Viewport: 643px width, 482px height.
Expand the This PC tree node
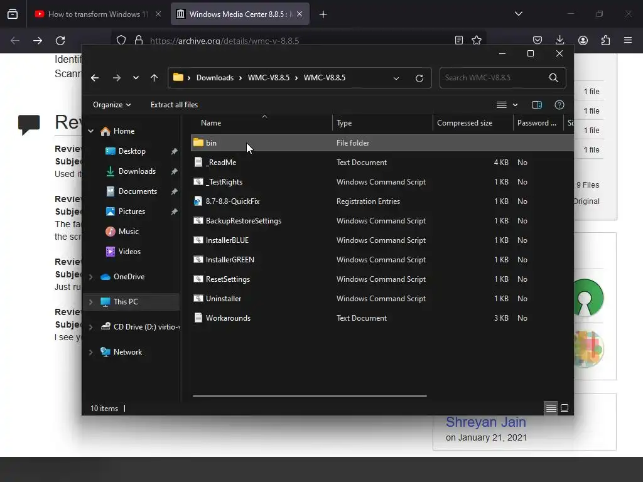90,302
